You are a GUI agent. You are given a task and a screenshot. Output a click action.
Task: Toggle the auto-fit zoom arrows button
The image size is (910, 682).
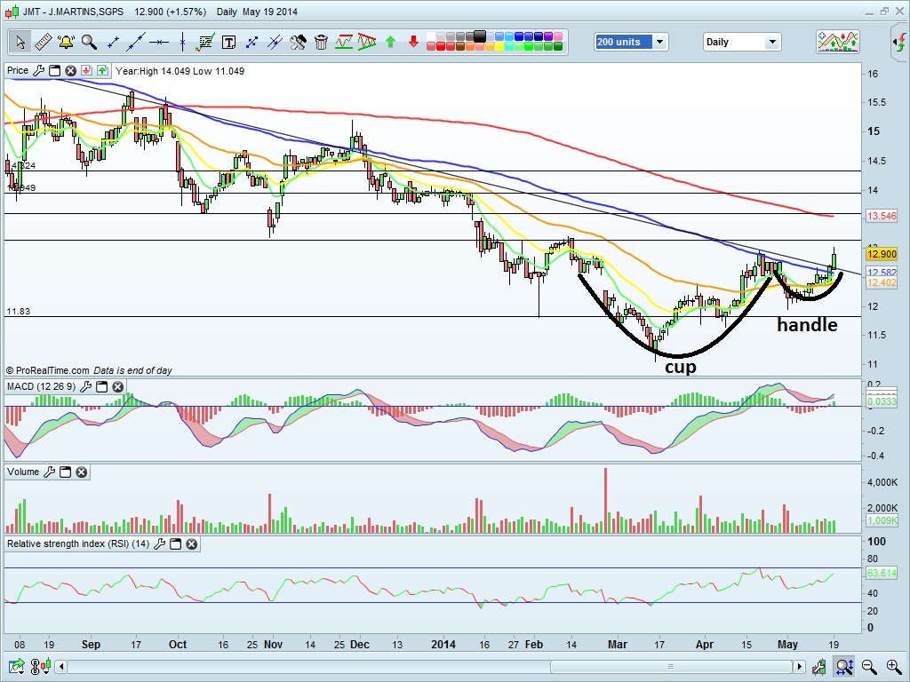click(844, 667)
